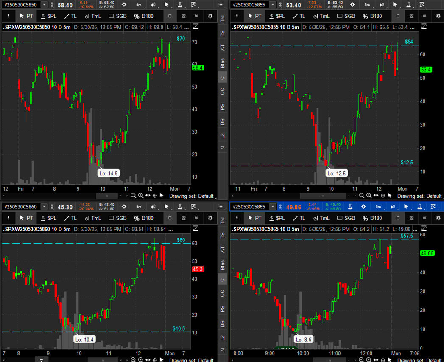
Task: Open symbol dropdown for V250530C5850
Action: tap(44, 5)
